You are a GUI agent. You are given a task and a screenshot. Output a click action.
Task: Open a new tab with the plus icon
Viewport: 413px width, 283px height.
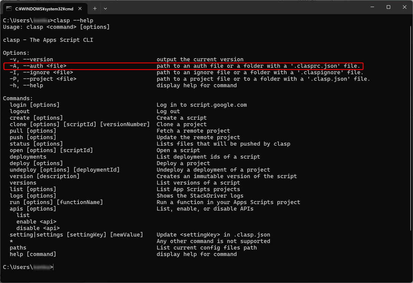[x=95, y=8]
